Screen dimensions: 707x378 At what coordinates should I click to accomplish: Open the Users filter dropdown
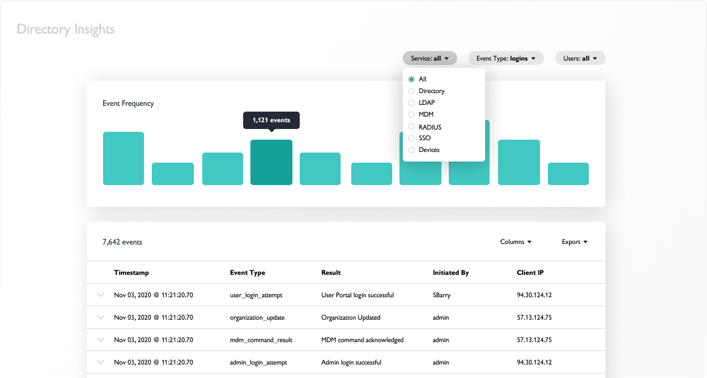[580, 58]
